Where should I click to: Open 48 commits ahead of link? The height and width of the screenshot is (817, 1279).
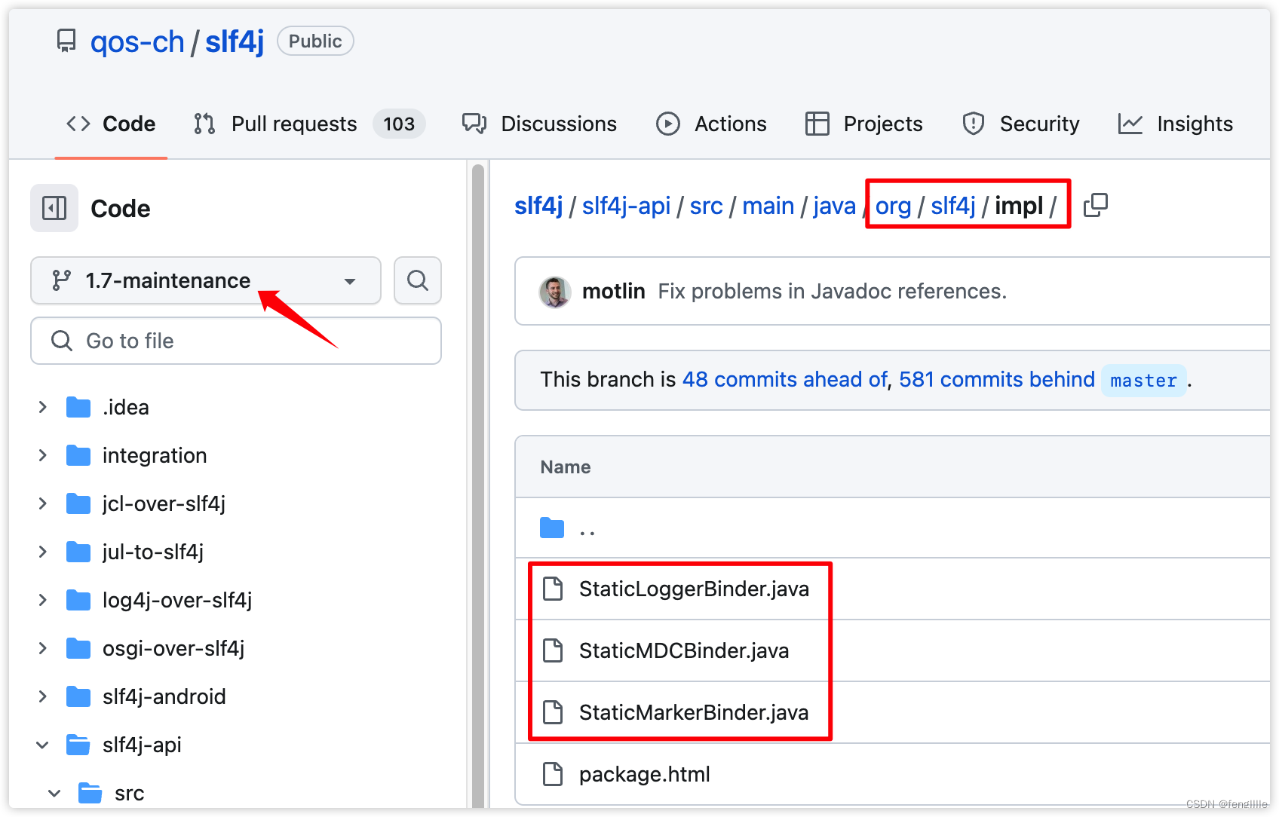click(x=785, y=379)
